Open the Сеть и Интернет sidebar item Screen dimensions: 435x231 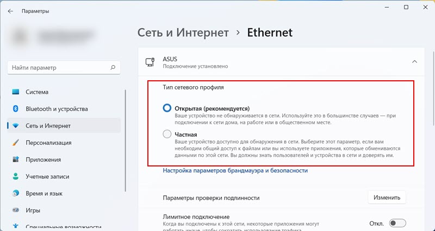tap(48, 126)
